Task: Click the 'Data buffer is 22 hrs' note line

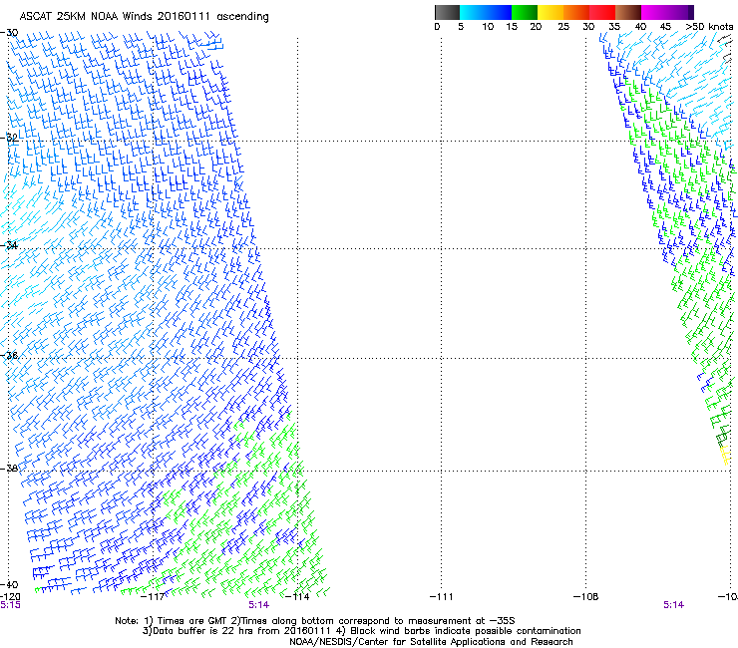Action: (361, 631)
